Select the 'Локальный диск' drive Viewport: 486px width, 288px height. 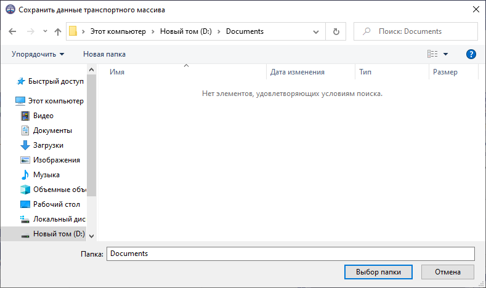[x=59, y=219]
